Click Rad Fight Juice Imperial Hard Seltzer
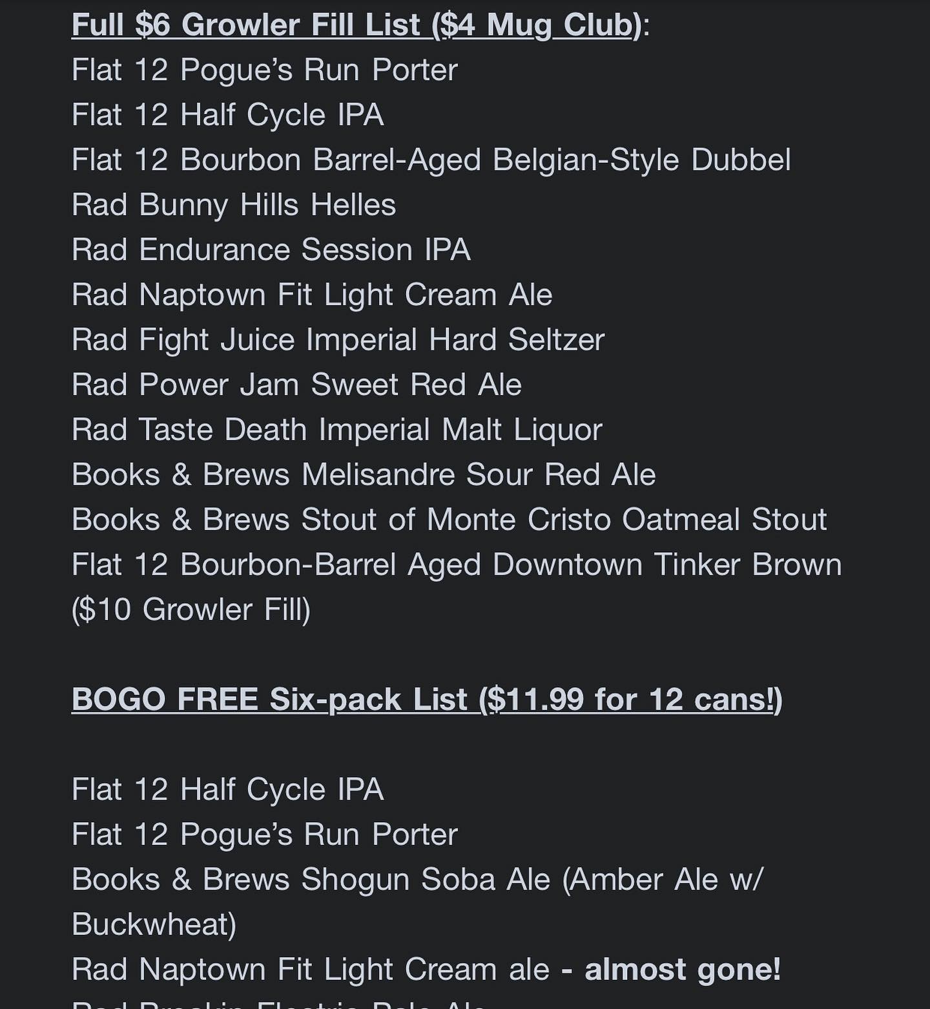Screen dimensions: 930x1009 tap(338, 340)
